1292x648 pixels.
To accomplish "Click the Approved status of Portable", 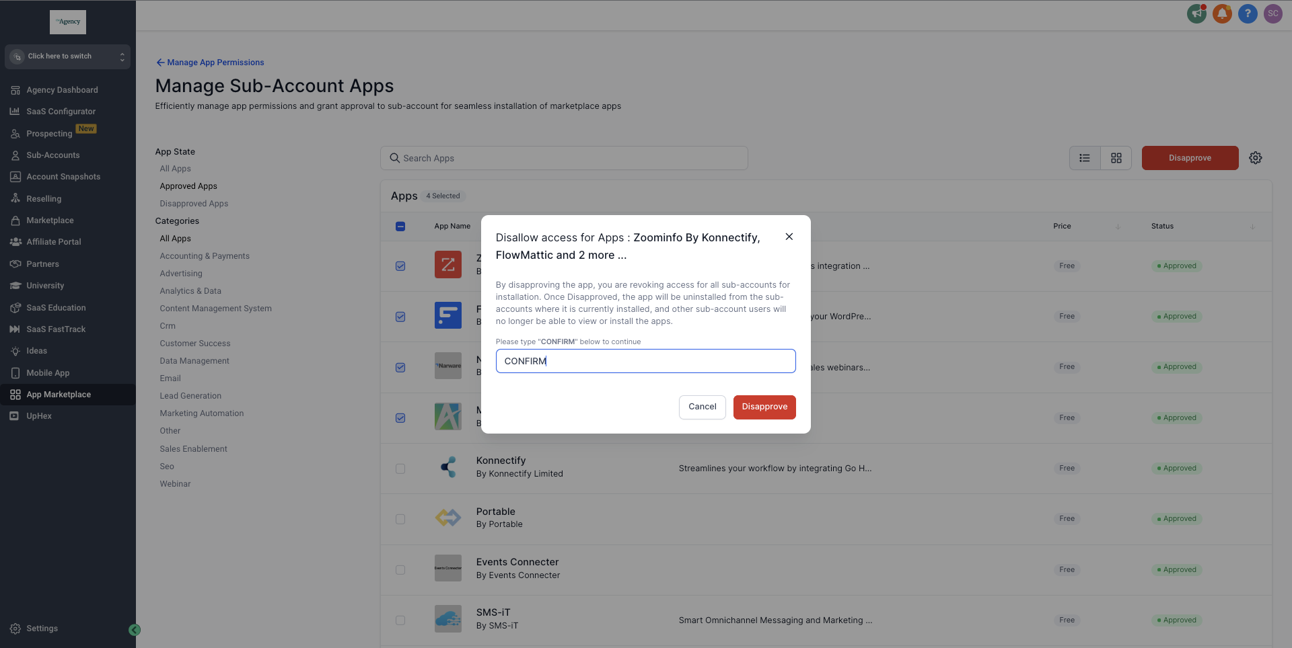I will 1176,519.
